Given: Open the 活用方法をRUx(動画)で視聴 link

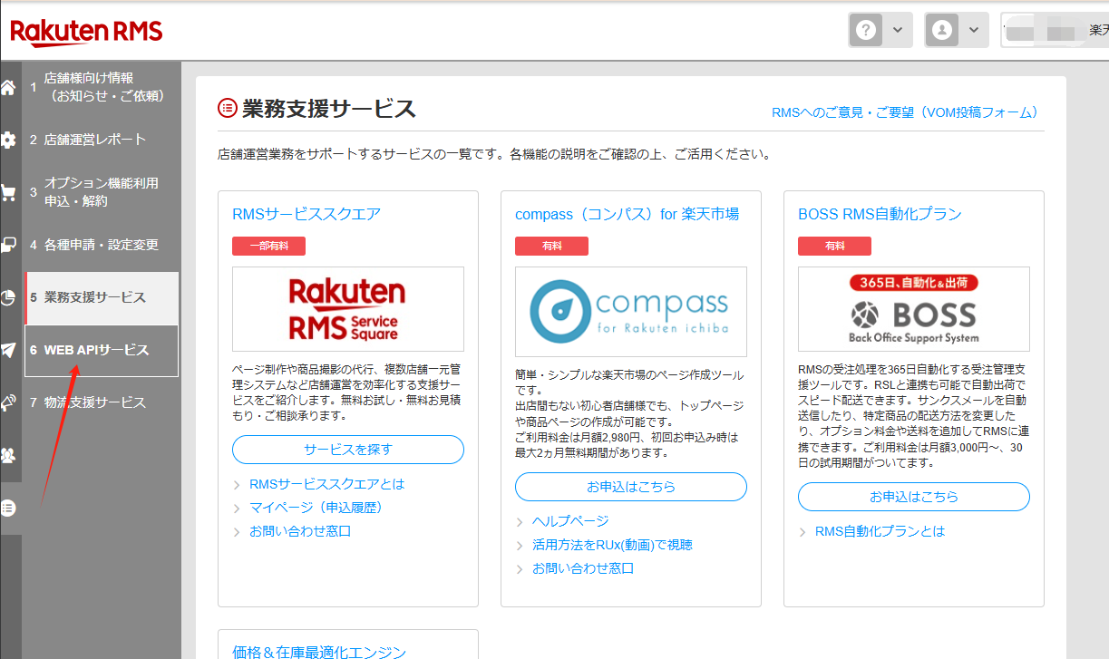Looking at the screenshot, I should [x=613, y=545].
